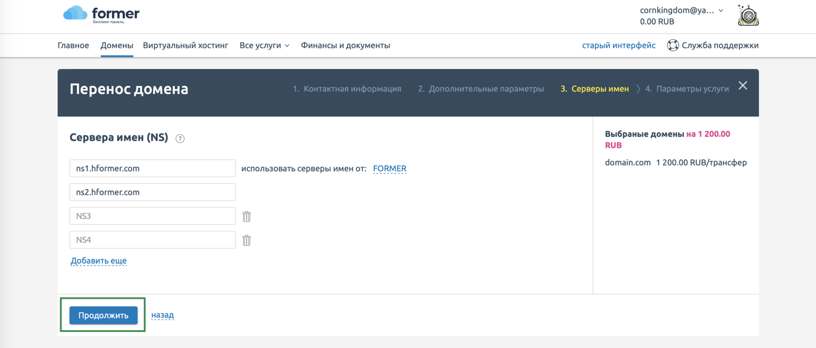Open the Главное menu item

coord(73,45)
